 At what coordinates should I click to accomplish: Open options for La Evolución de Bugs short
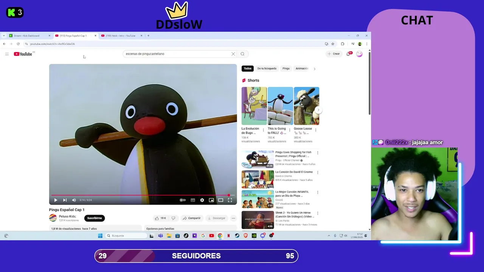[264, 130]
